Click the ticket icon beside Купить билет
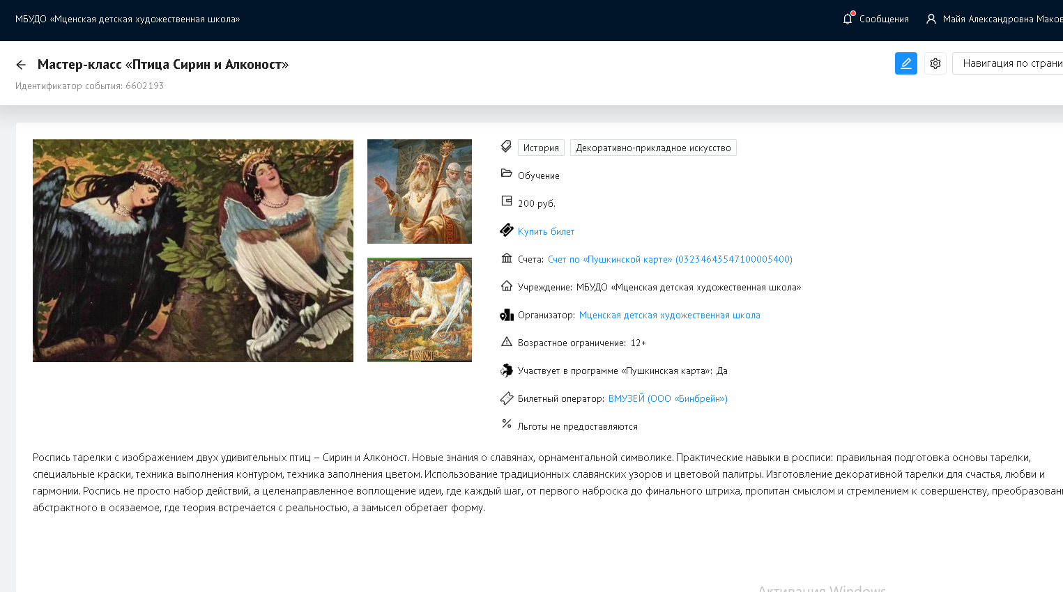 tap(507, 231)
